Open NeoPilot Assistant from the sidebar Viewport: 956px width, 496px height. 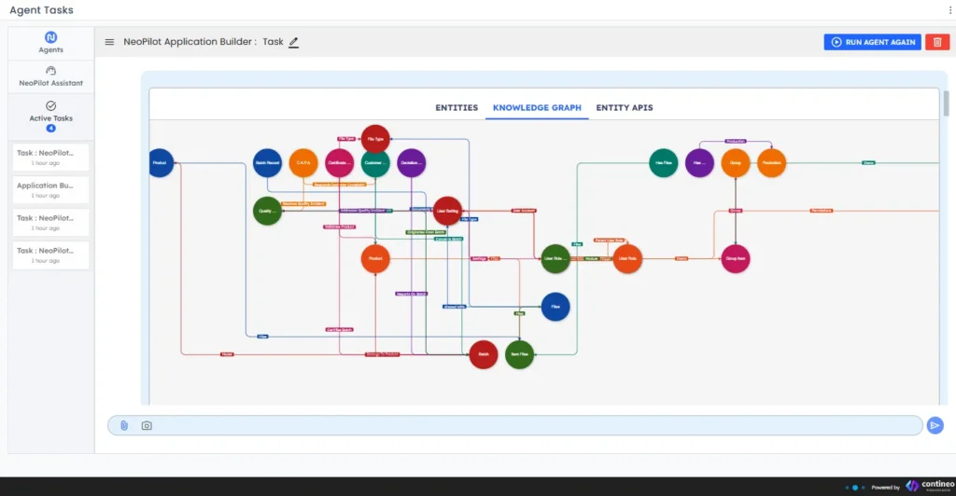click(50, 76)
